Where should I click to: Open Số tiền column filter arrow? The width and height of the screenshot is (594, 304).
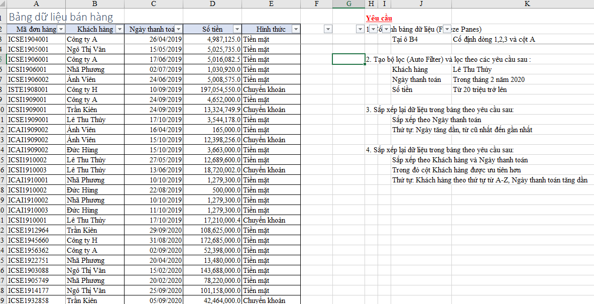point(237,29)
